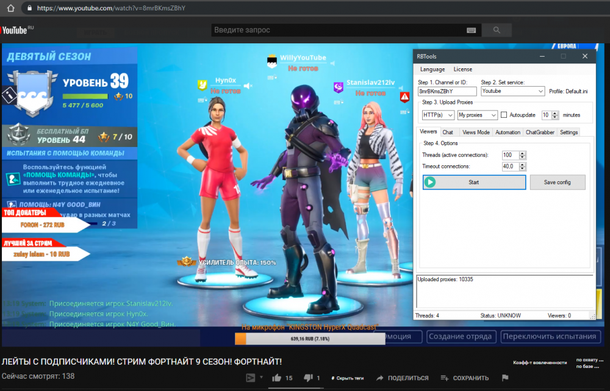The width and height of the screenshot is (610, 391).
Task: Decrease the Timeout connections value
Action: tap(523, 168)
